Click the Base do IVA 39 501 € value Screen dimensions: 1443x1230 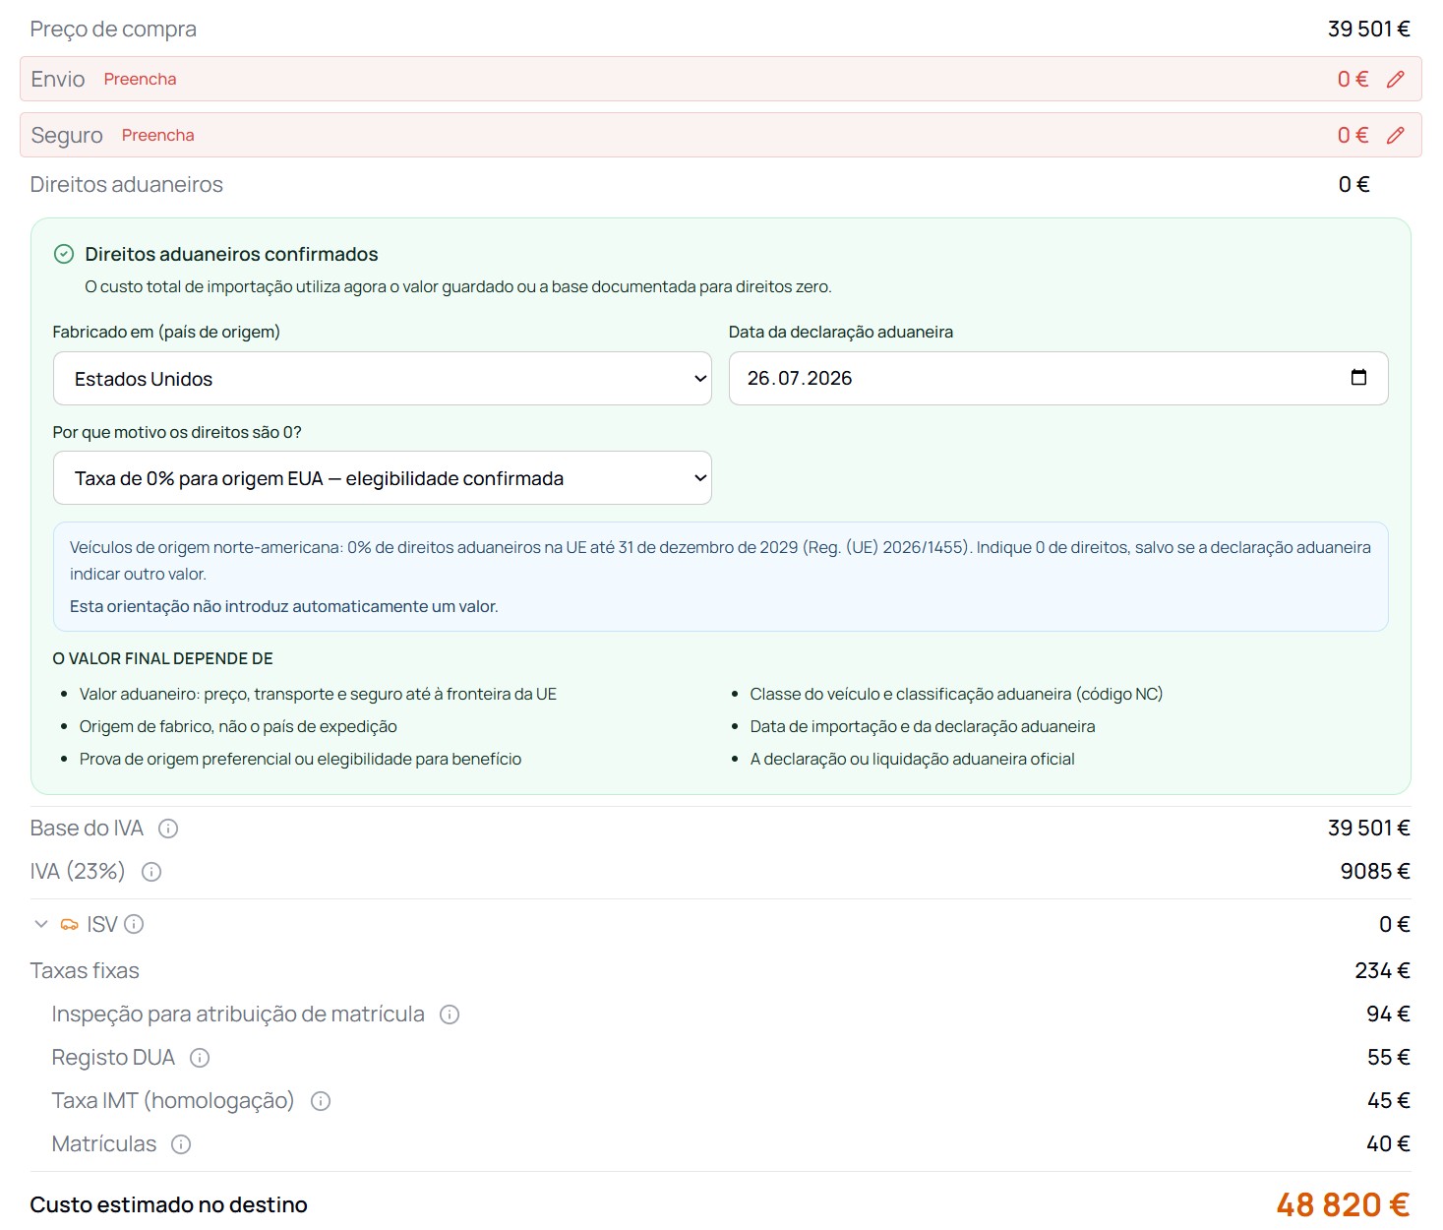coord(1369,829)
